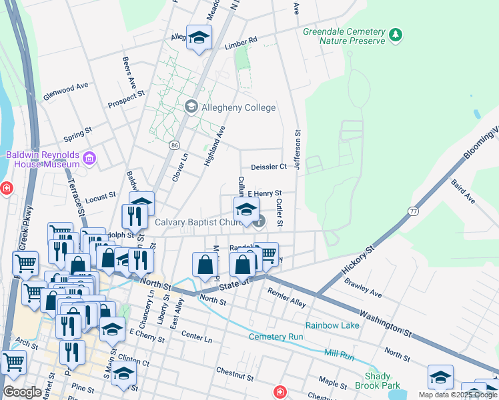Click the Spring St street label
This screenshot has width=499, height=400.
78,135
